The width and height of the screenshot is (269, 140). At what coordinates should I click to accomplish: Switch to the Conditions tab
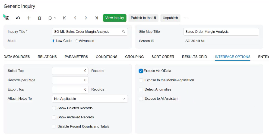[x=106, y=57]
